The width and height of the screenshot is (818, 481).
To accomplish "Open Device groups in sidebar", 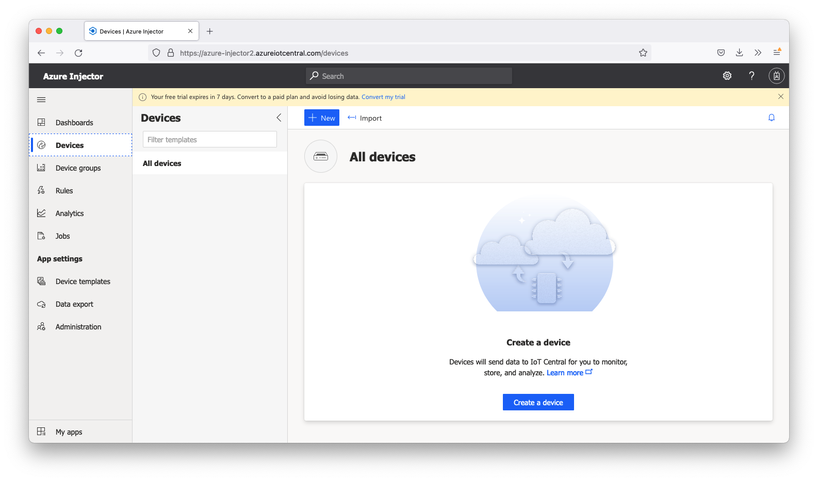I will [78, 168].
